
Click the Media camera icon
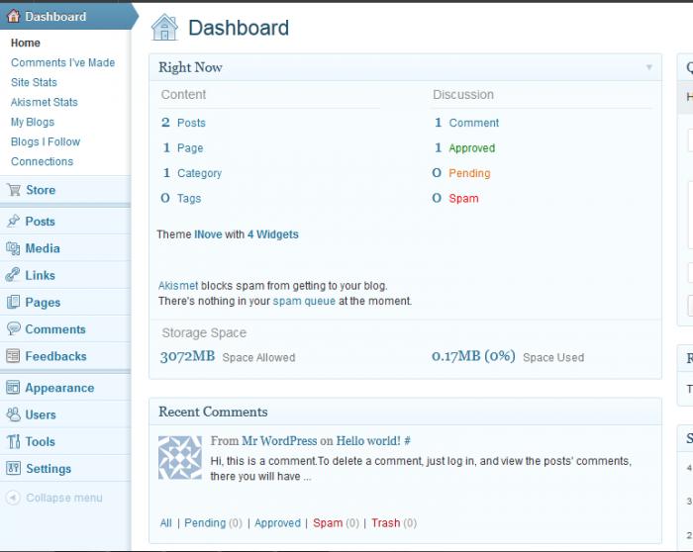13,248
